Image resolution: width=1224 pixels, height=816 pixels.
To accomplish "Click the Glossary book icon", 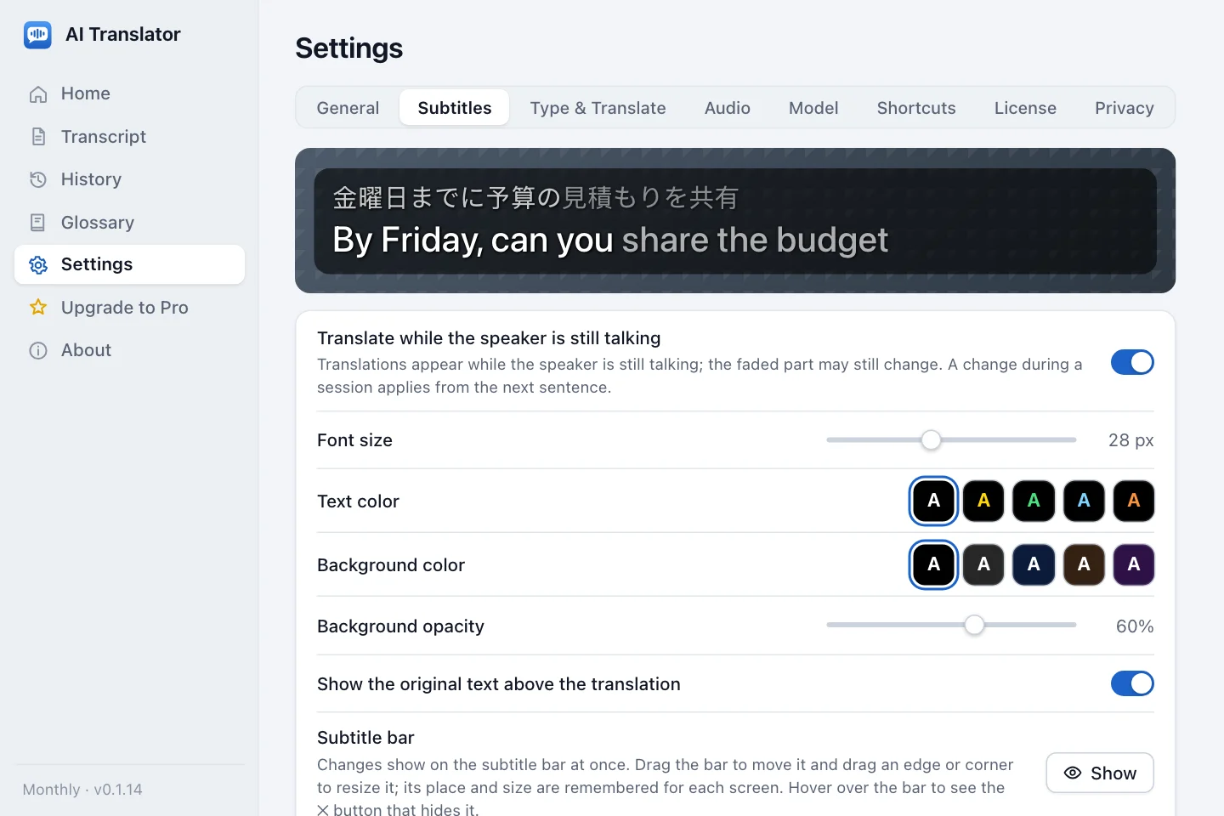I will (38, 223).
